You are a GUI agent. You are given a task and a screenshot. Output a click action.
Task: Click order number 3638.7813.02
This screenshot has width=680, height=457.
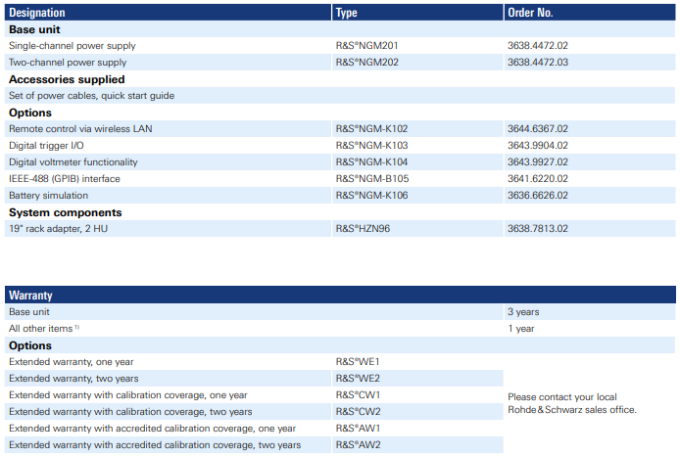click(538, 229)
